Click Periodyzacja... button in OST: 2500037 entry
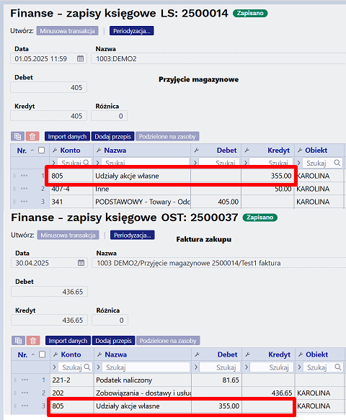The height and width of the screenshot is (420, 346). click(133, 235)
